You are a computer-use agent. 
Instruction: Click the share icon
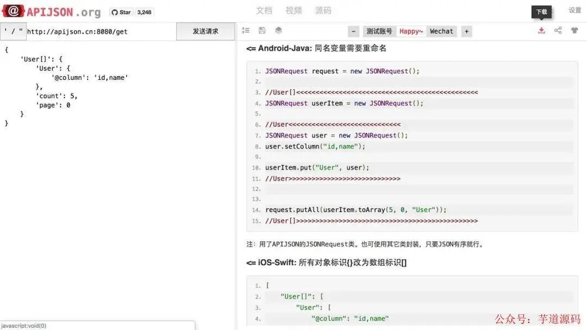(x=558, y=30)
